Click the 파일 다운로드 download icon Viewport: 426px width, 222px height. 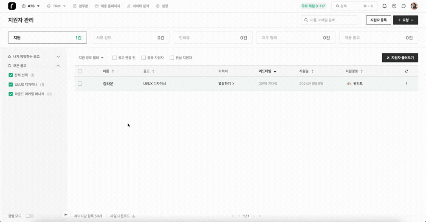click(133, 216)
